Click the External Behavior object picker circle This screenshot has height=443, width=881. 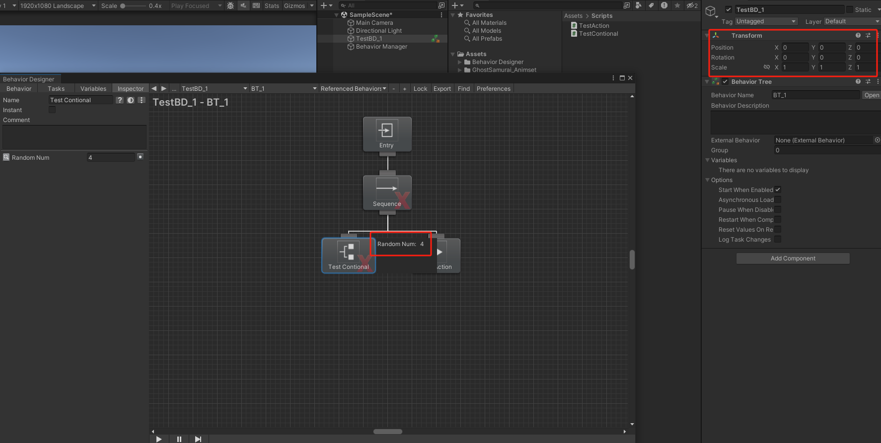tap(877, 140)
